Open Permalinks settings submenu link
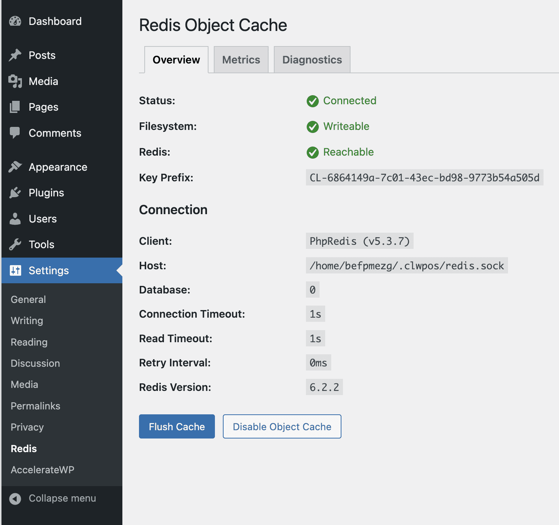Viewport: 559px width, 525px height. [36, 406]
